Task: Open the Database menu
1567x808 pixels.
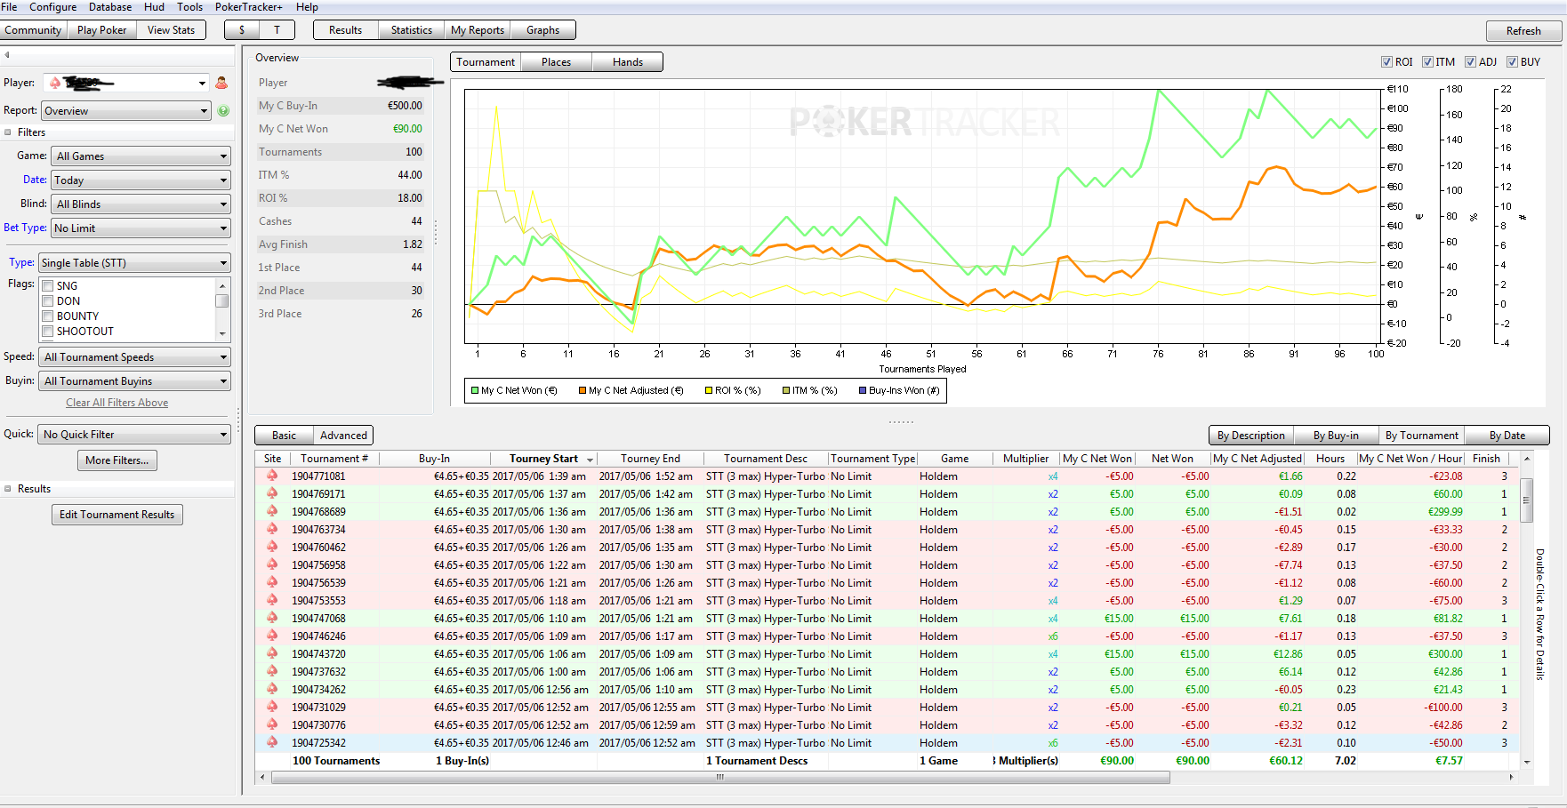Action: pos(110,7)
